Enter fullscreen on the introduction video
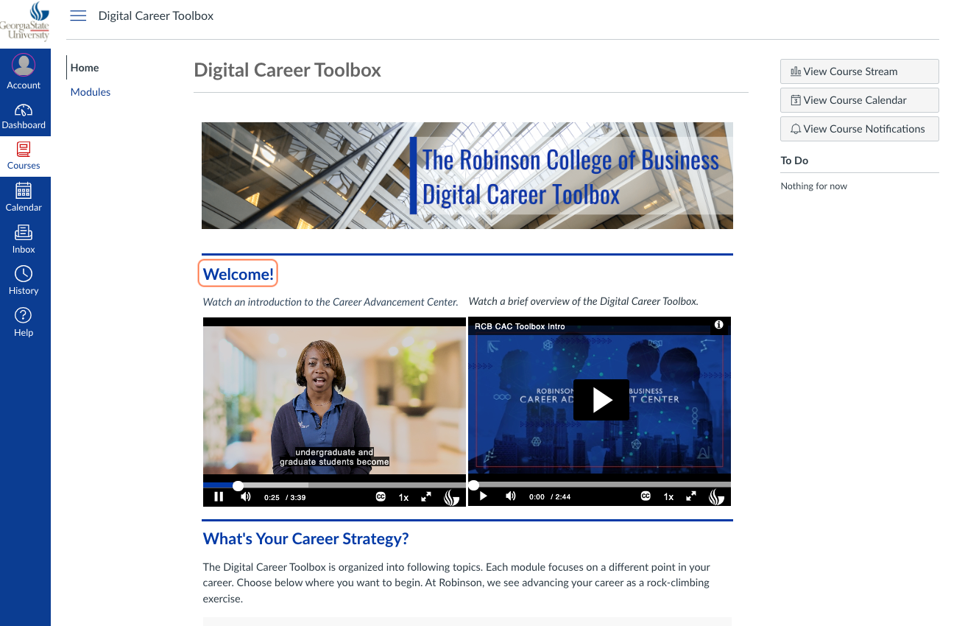The width and height of the screenshot is (965, 626). click(426, 497)
